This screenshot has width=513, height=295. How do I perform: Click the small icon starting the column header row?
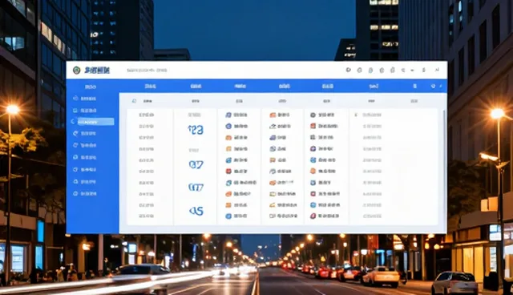click(x=134, y=101)
